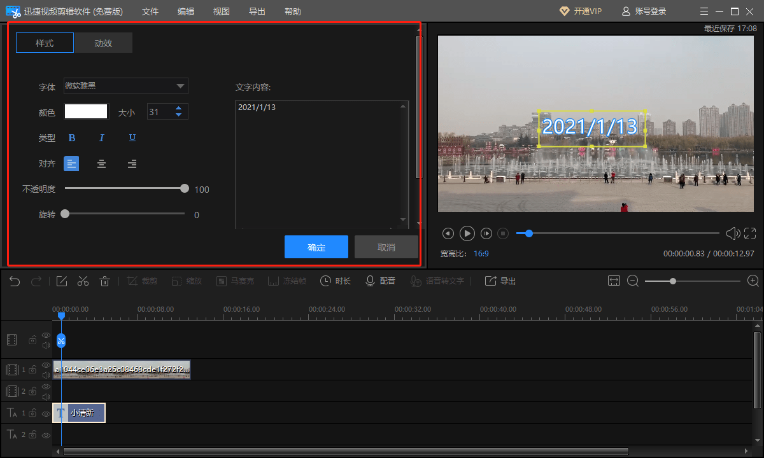Click the fullscreen preview icon
The height and width of the screenshot is (458, 764).
click(750, 233)
